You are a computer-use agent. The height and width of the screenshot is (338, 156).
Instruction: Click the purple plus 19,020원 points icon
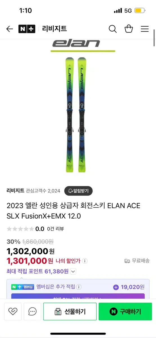click(116, 287)
